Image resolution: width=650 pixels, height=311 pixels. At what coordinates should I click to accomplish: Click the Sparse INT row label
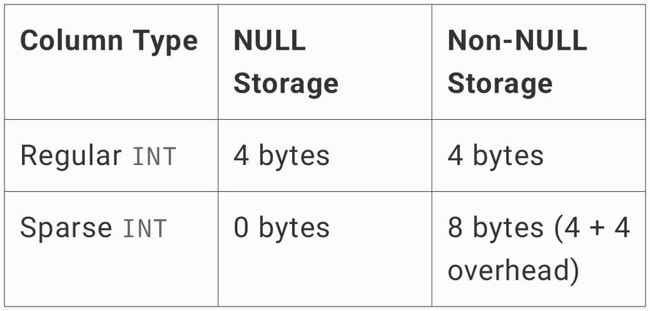point(93,228)
